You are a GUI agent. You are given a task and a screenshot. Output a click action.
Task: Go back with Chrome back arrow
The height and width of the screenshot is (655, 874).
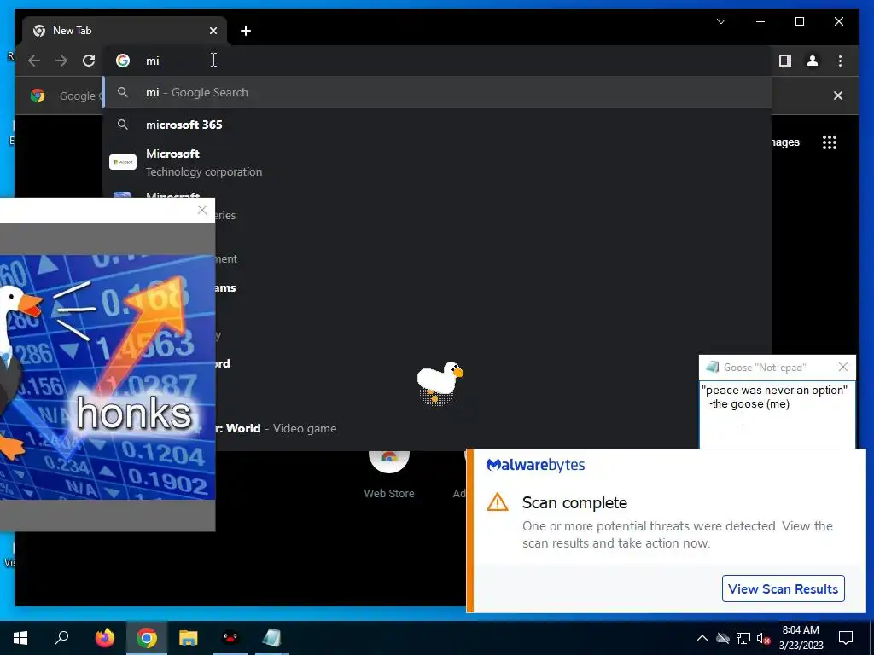(x=34, y=61)
